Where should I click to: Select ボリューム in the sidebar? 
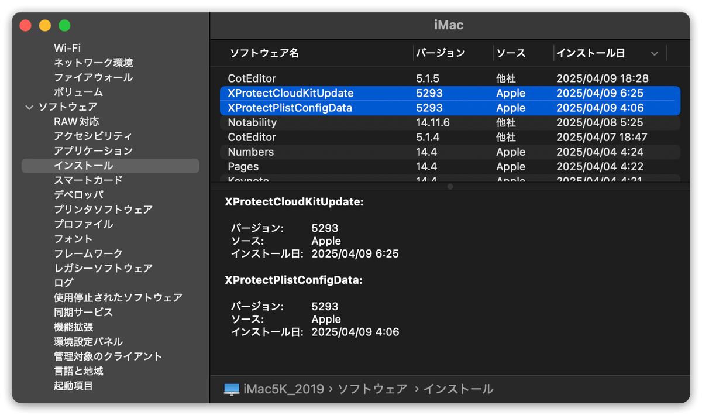[x=78, y=92]
